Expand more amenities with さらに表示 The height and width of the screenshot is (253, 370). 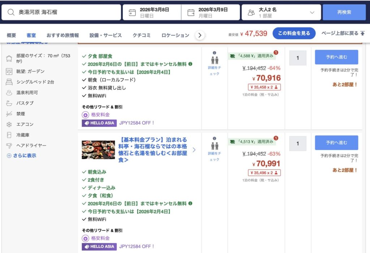point(22,156)
